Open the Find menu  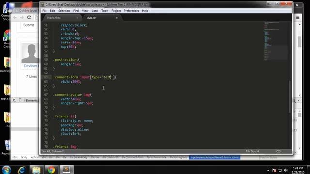pyautogui.click(x=76, y=11)
